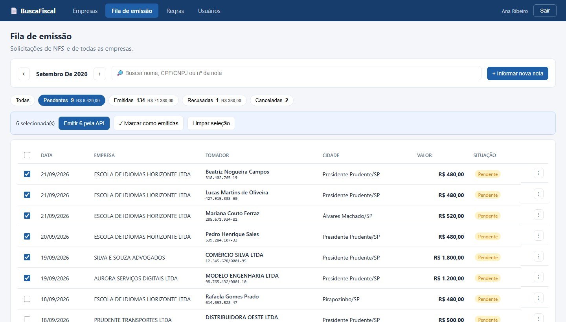Open row actions for Beatriz Nogueira Campos
Viewport: 566px width, 322px height.
(x=538, y=173)
